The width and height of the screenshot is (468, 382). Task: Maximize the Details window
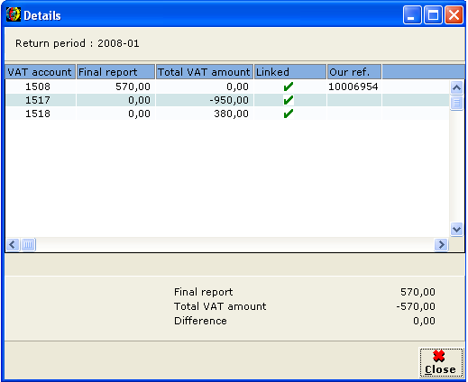pos(433,14)
